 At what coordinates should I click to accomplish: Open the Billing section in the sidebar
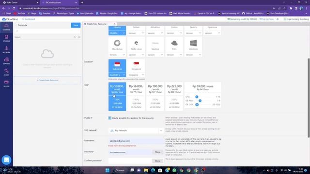coord(6,84)
